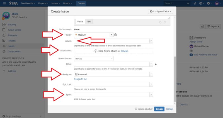Open the Priority dropdown arrow
223x118 pixels.
point(111,35)
